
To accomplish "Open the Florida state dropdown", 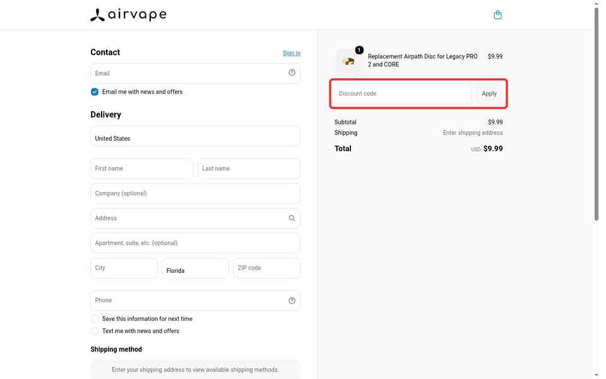I will click(195, 268).
